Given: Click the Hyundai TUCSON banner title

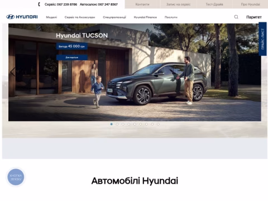Looking at the screenshot, I should 82,35.
